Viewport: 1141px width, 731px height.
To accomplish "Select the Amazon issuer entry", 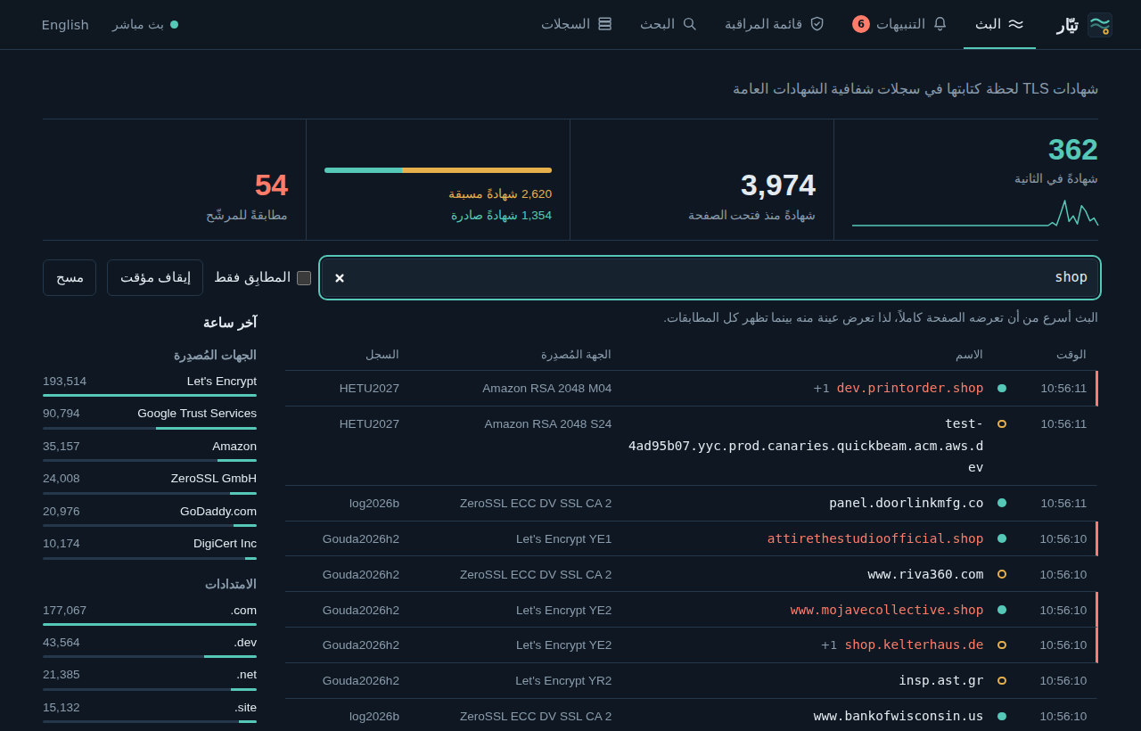I will (x=150, y=449).
